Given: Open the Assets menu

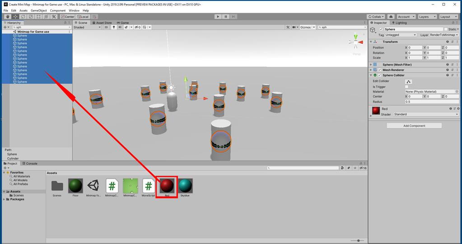Looking at the screenshot, I should [x=23, y=10].
